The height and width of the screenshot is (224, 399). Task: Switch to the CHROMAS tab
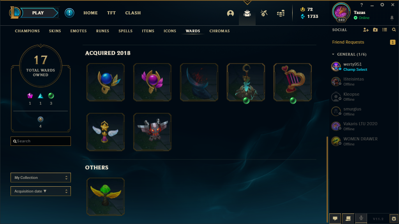(219, 31)
